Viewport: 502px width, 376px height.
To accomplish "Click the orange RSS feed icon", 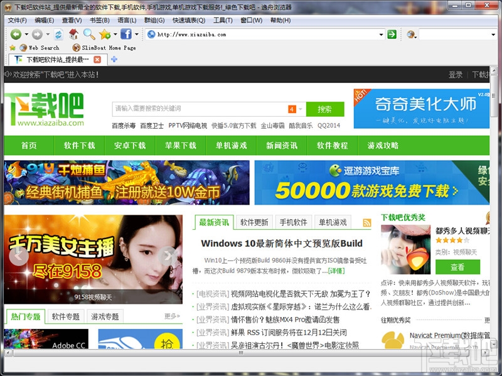I will pos(367,223).
